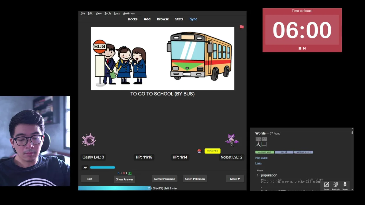365x205 pixels.
Task: Pause the focus timer
Action: coord(300,48)
